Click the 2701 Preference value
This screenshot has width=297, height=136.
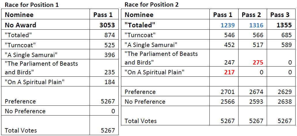coord(227,92)
